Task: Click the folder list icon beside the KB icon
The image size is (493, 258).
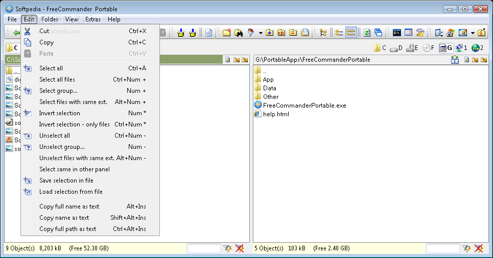Action: [293, 32]
